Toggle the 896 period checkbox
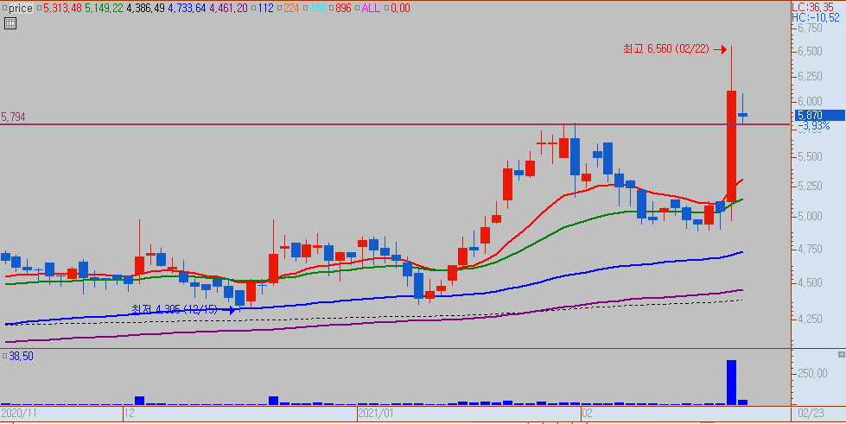 click(331, 8)
